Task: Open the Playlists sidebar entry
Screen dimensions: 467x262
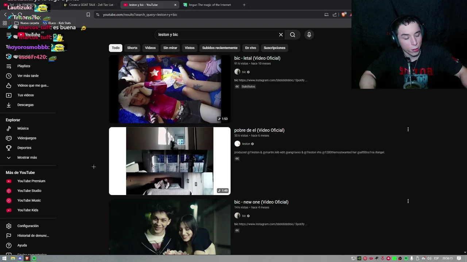Action: coord(28,66)
